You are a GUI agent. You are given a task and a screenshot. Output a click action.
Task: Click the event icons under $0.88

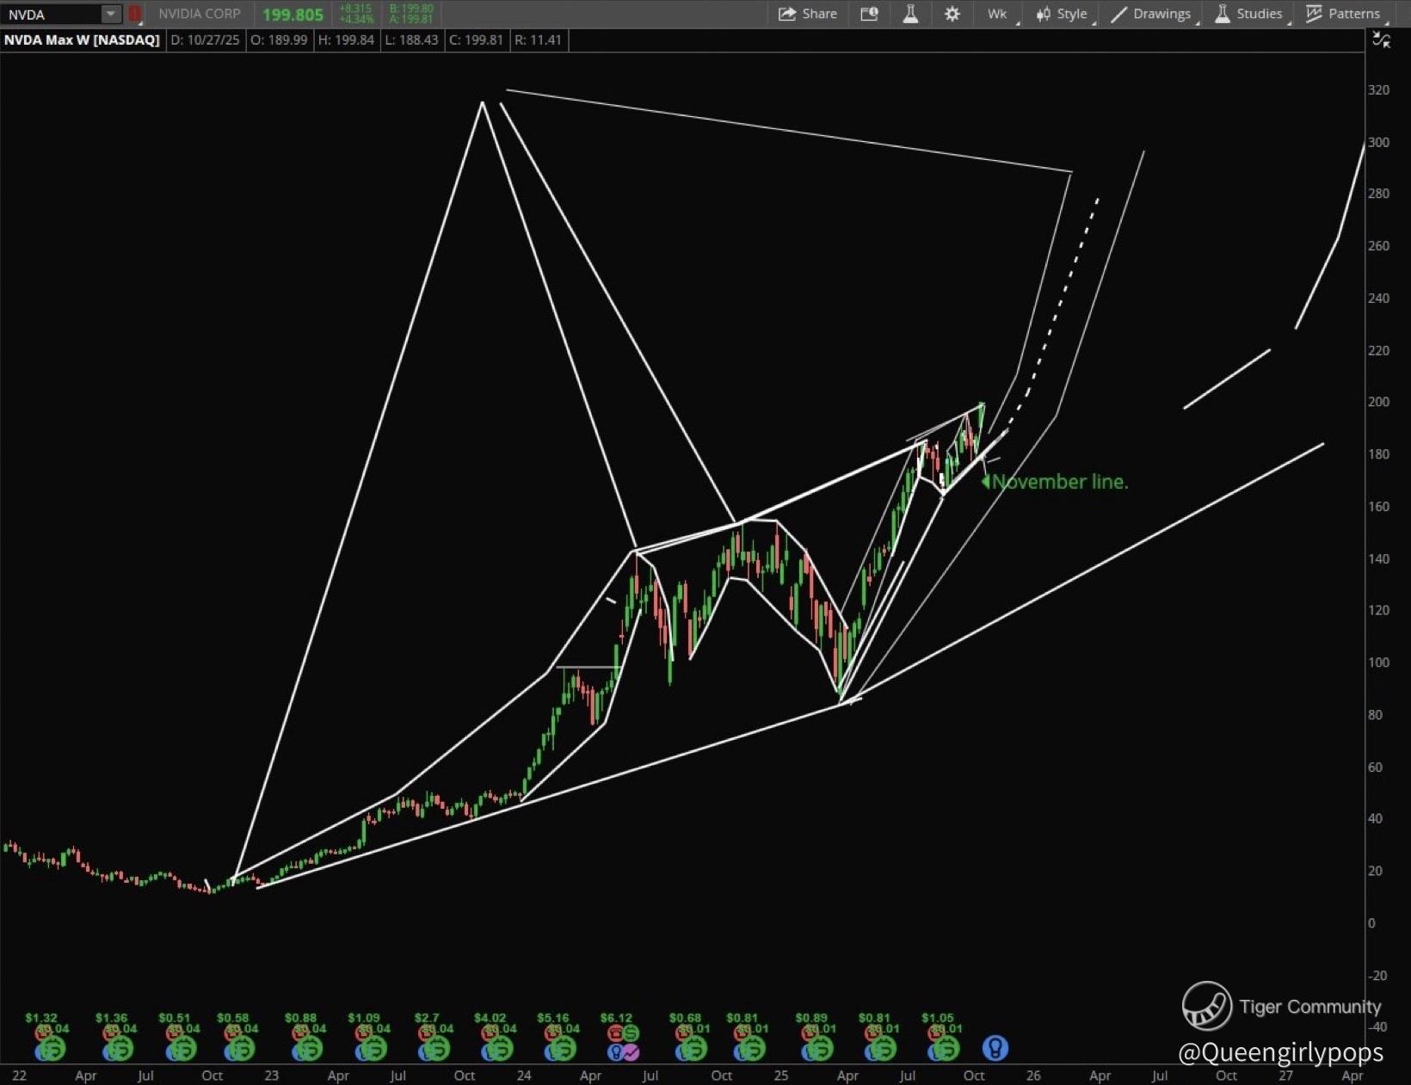[305, 1043]
